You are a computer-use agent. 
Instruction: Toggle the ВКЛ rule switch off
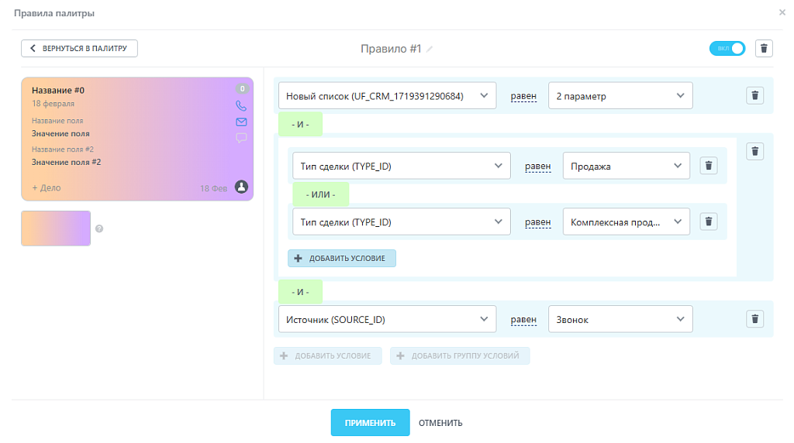727,48
